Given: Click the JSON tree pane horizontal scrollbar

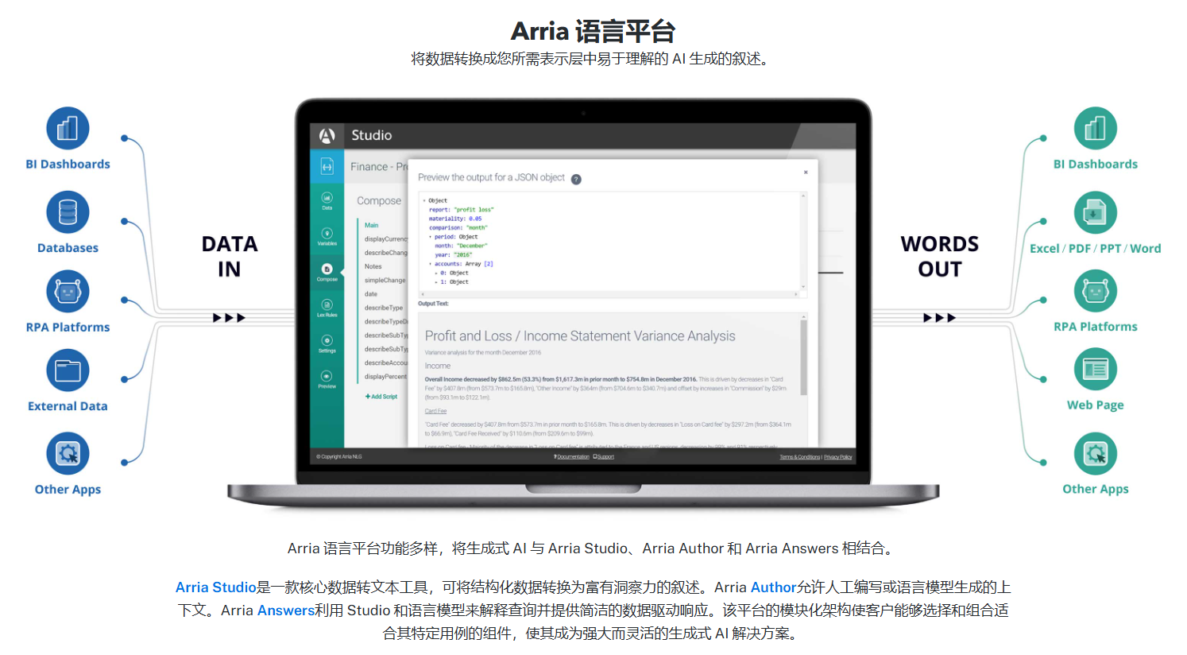Looking at the screenshot, I should (609, 295).
